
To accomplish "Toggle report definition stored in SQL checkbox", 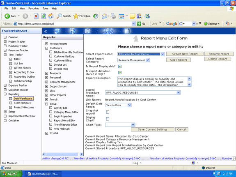I will [x=120, y=73].
